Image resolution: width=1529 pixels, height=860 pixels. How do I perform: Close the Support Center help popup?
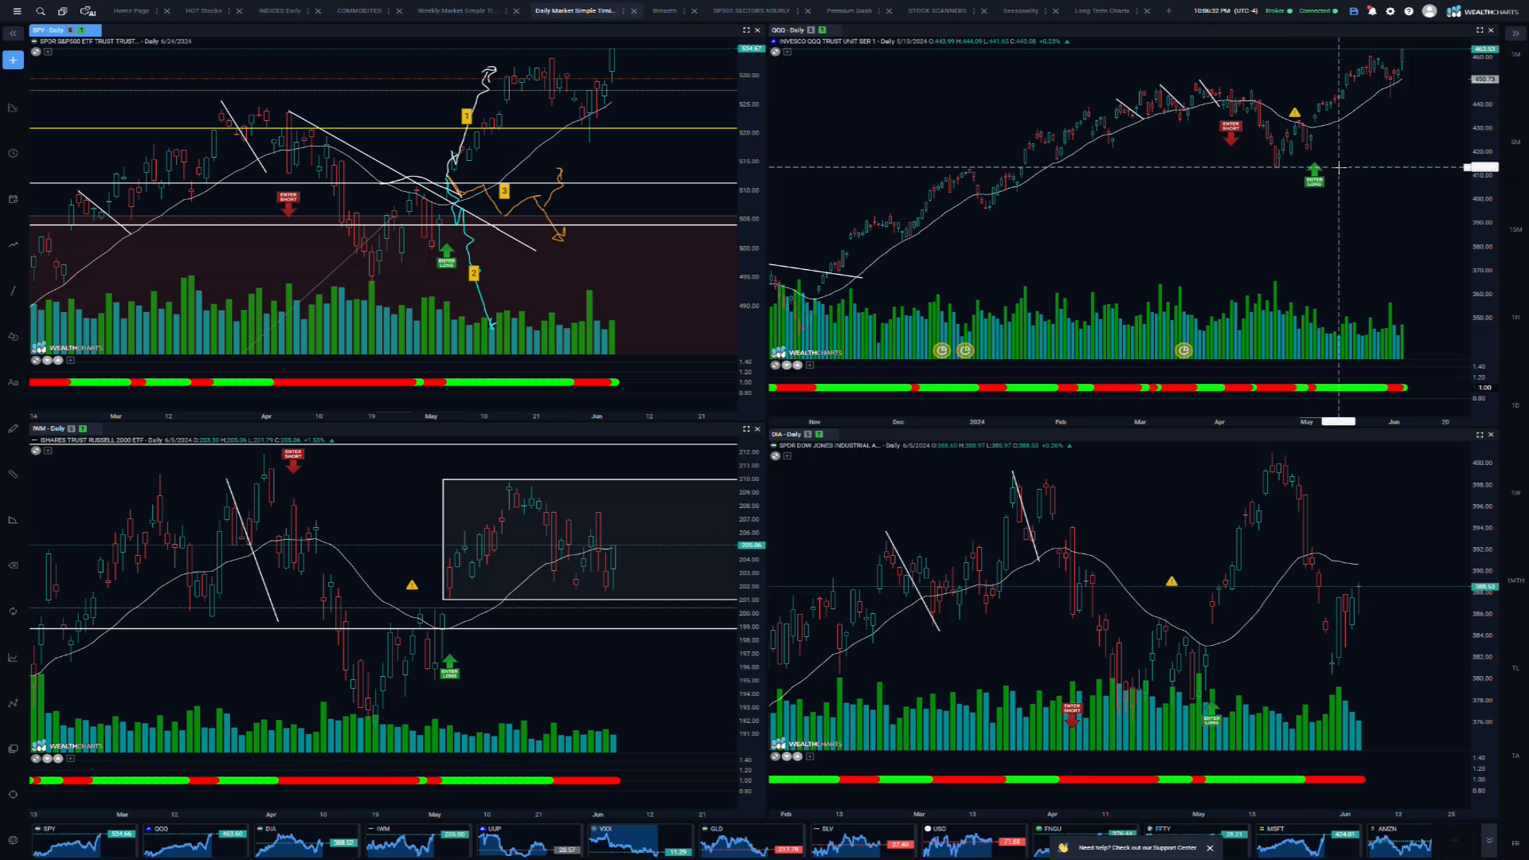pos(1210,848)
